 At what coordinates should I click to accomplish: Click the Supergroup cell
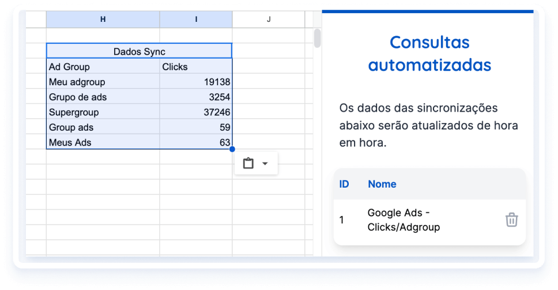[103, 112]
